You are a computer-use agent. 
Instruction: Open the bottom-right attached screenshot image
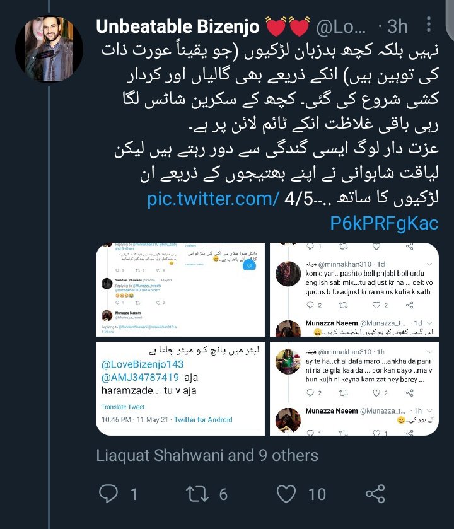coord(354,388)
